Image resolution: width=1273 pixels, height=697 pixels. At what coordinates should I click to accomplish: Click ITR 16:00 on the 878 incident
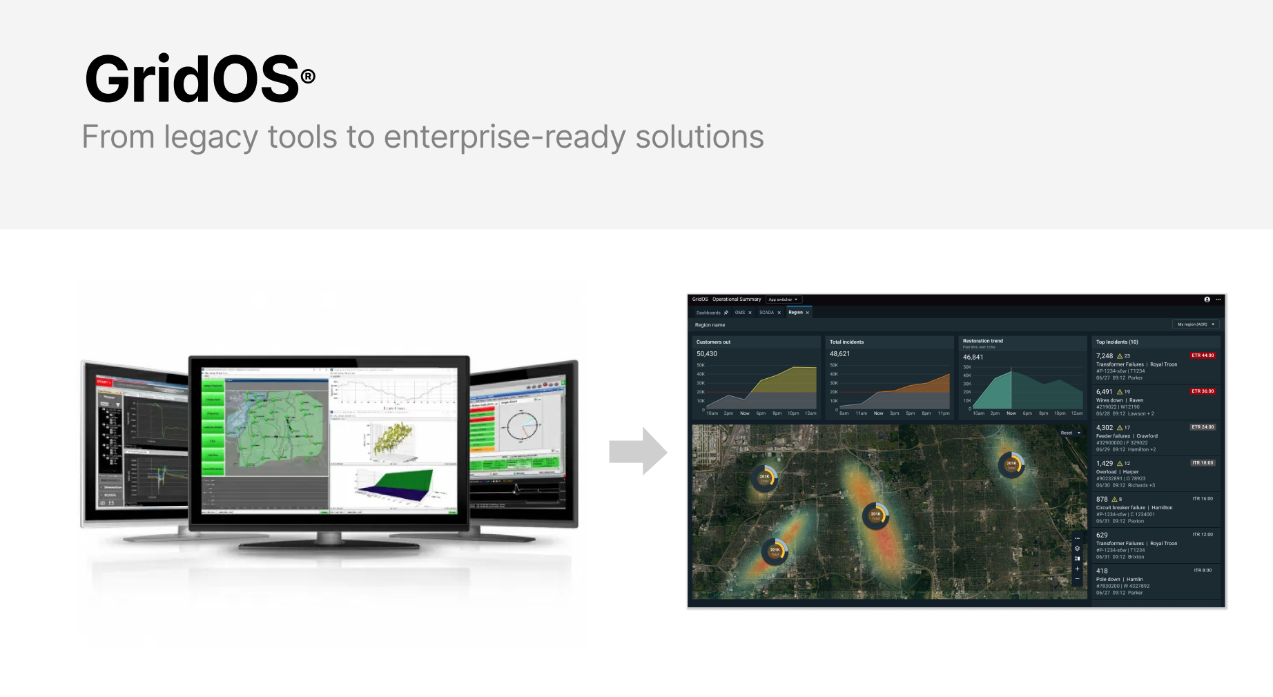(x=1203, y=499)
